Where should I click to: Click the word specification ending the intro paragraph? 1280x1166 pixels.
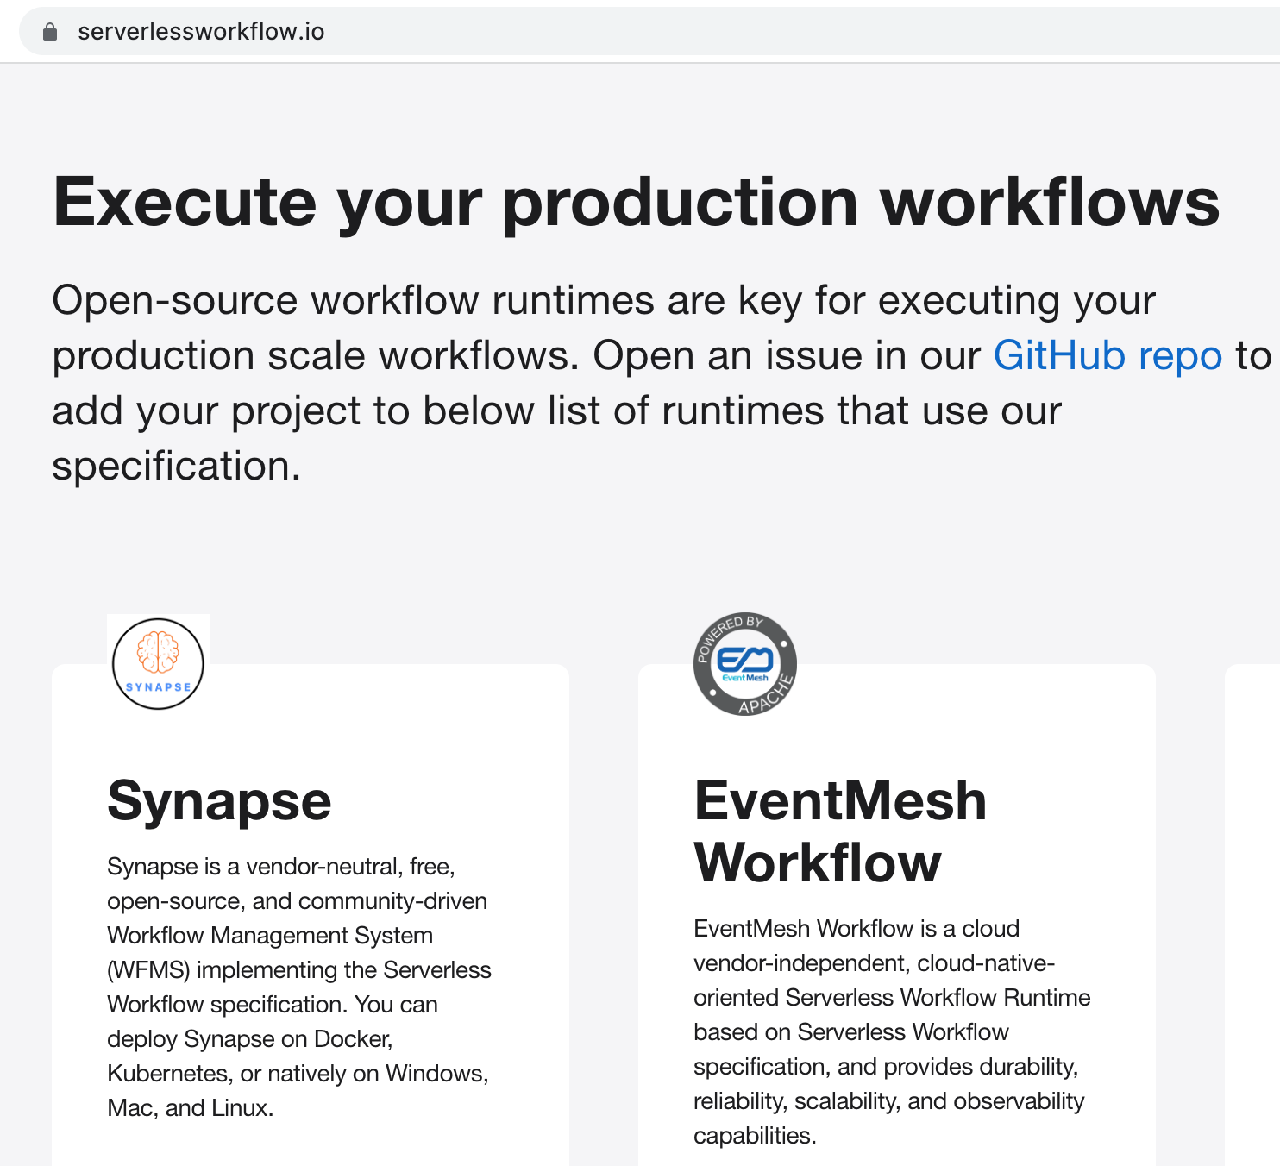tap(176, 466)
